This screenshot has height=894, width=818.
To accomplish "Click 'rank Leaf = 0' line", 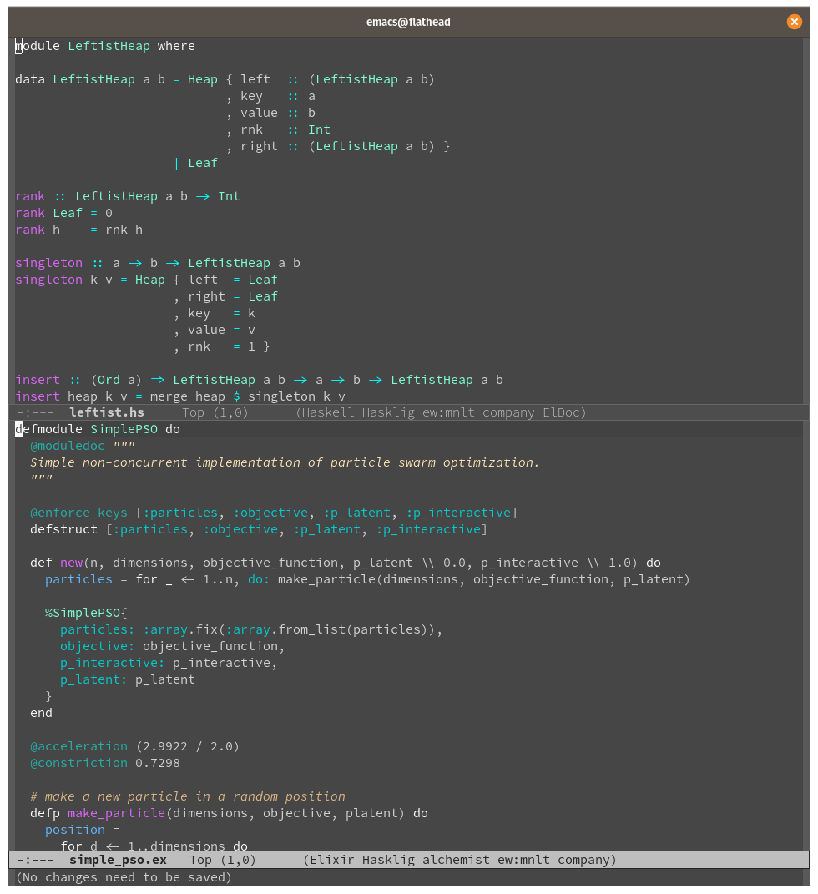I will click(63, 213).
